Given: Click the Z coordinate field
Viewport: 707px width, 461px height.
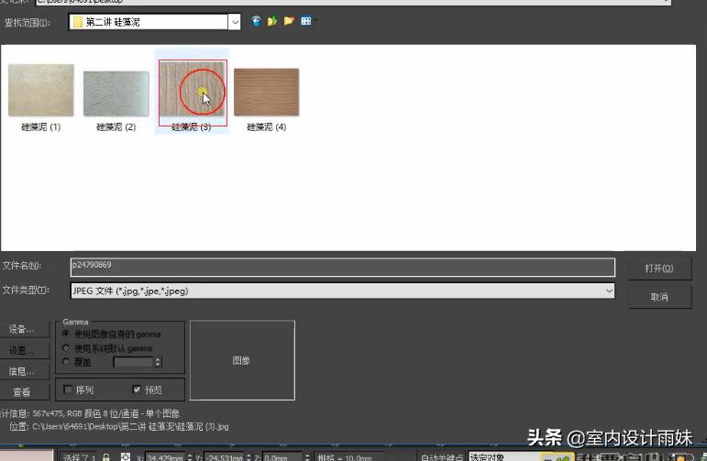Looking at the screenshot, I should pos(282,457).
